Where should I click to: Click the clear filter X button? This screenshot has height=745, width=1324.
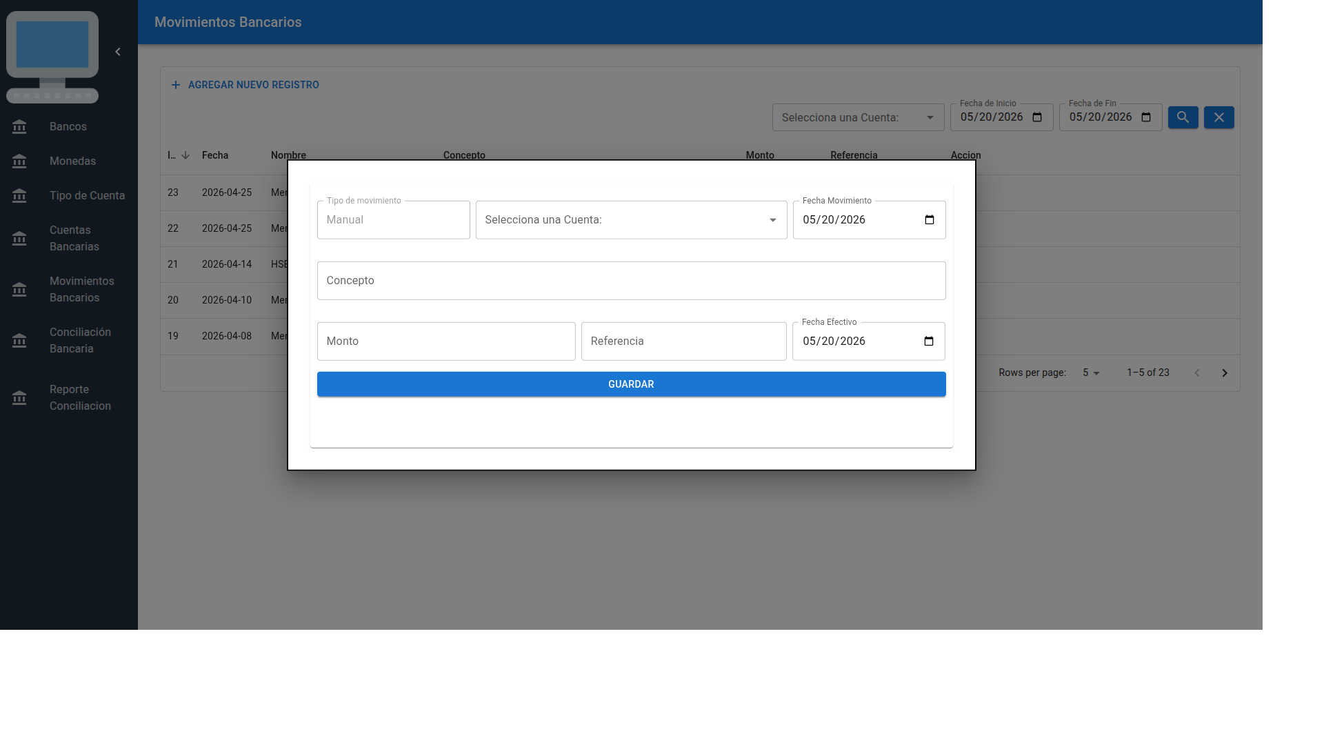(x=1218, y=117)
